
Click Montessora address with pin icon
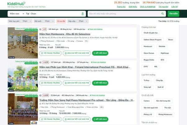tap(79, 38)
